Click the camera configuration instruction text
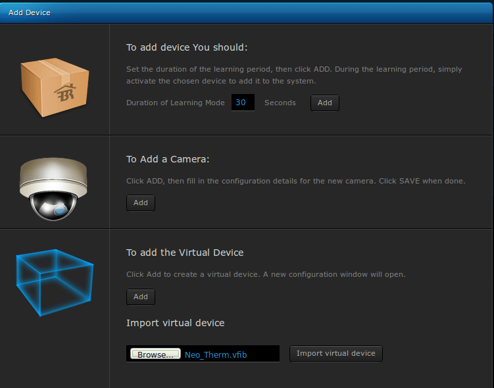Screen dimensions: 494x388 click(x=296, y=181)
